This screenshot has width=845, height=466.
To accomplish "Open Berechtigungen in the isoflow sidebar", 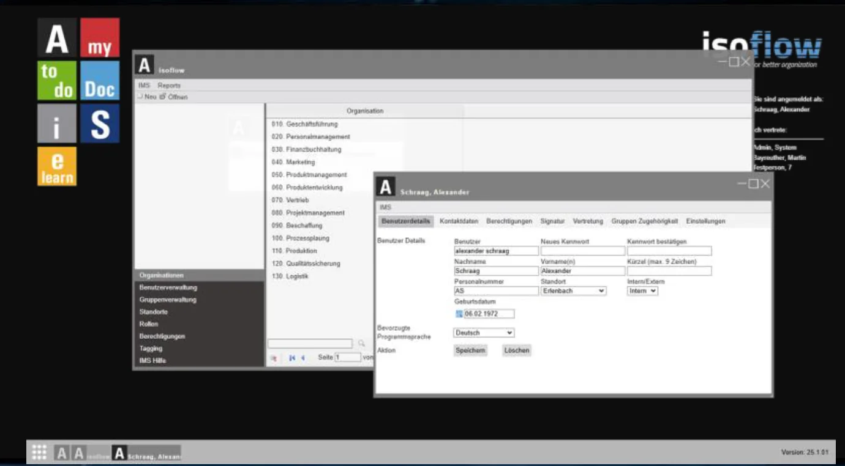I will [x=199, y=336].
